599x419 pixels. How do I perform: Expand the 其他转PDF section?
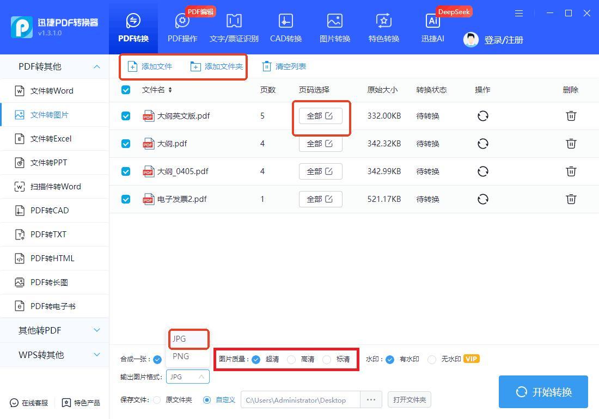[x=96, y=330]
